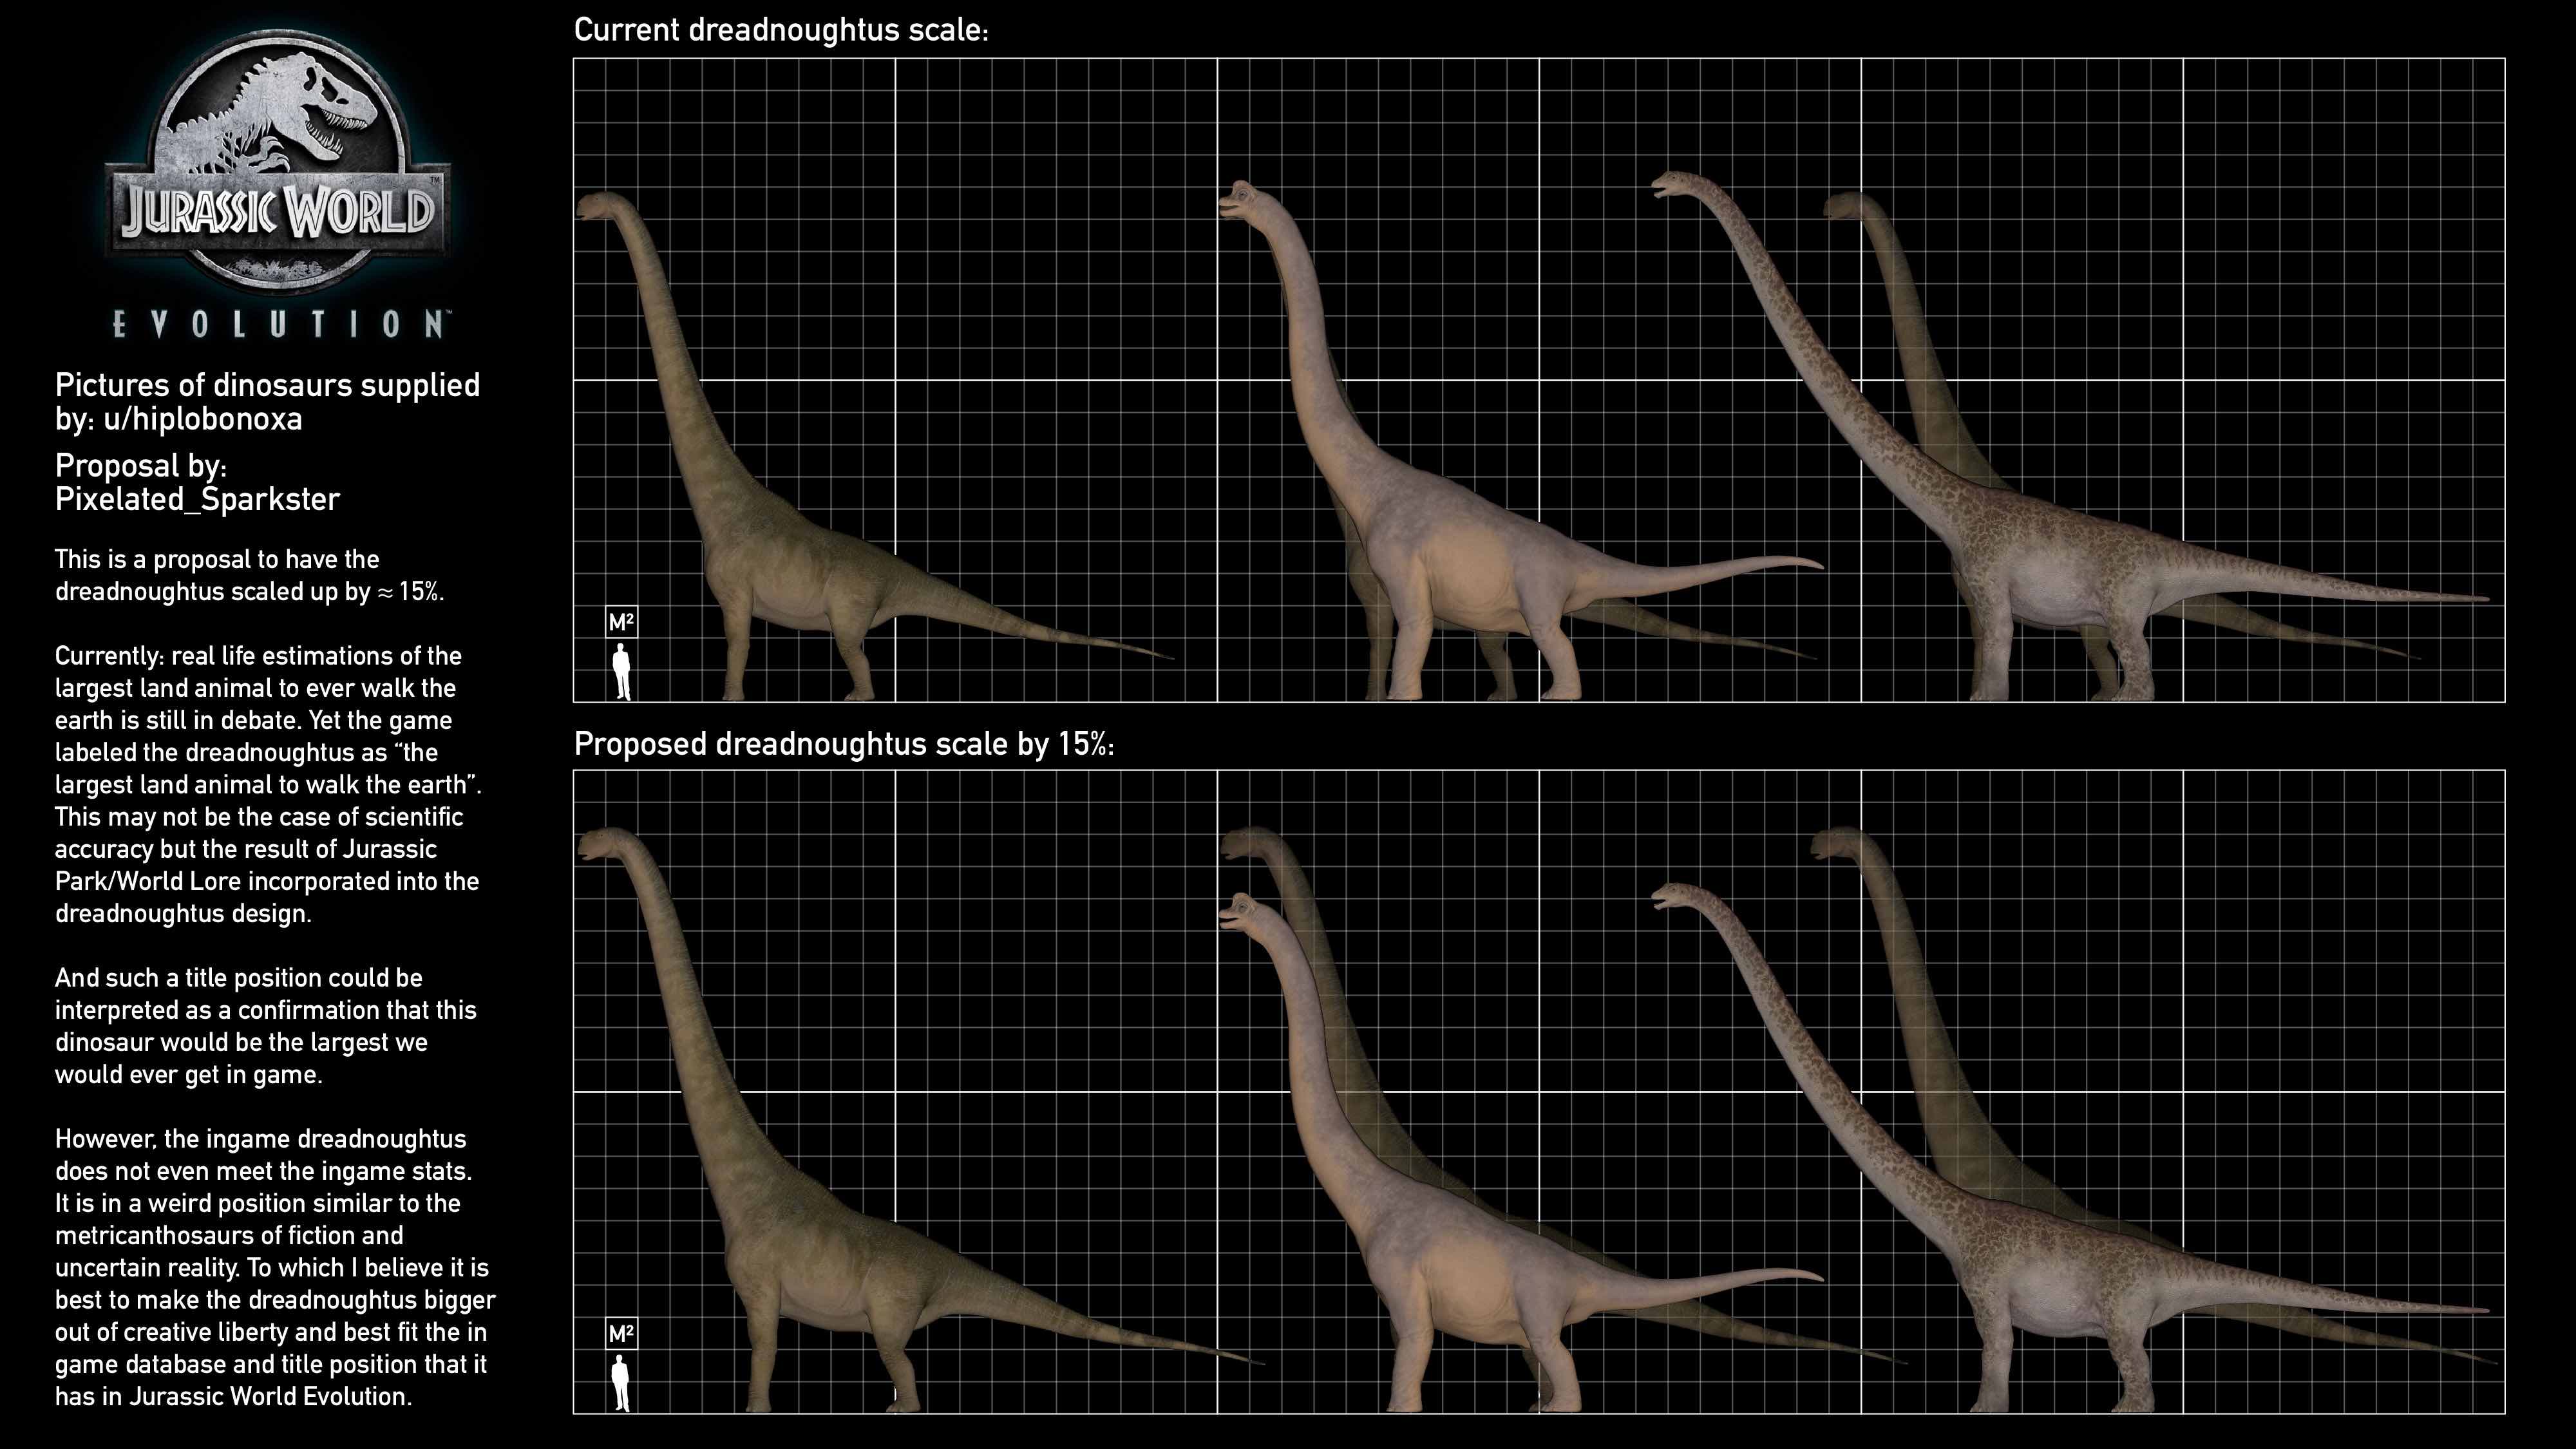Click the M² label in the bottom chart
2576x1449 pixels.
point(621,1334)
